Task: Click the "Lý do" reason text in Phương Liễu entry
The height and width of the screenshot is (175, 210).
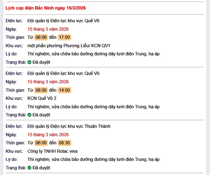Action: click(94, 54)
